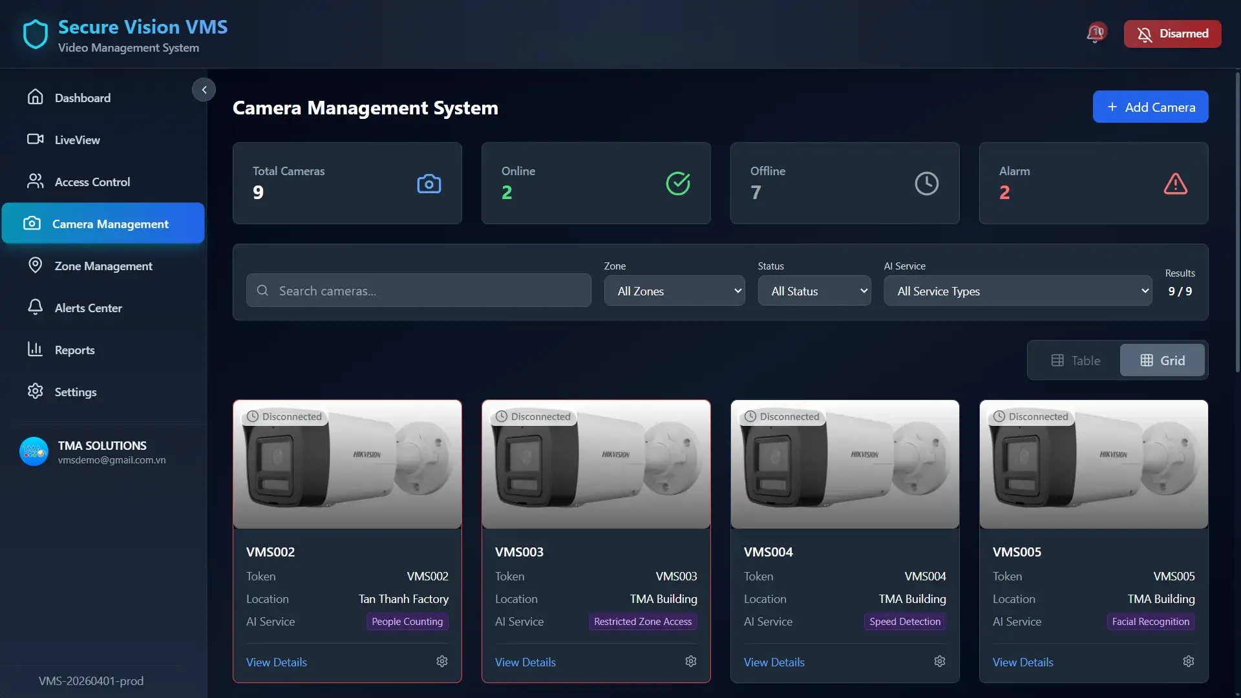Open Dashboard from the sidebar

coord(103,98)
